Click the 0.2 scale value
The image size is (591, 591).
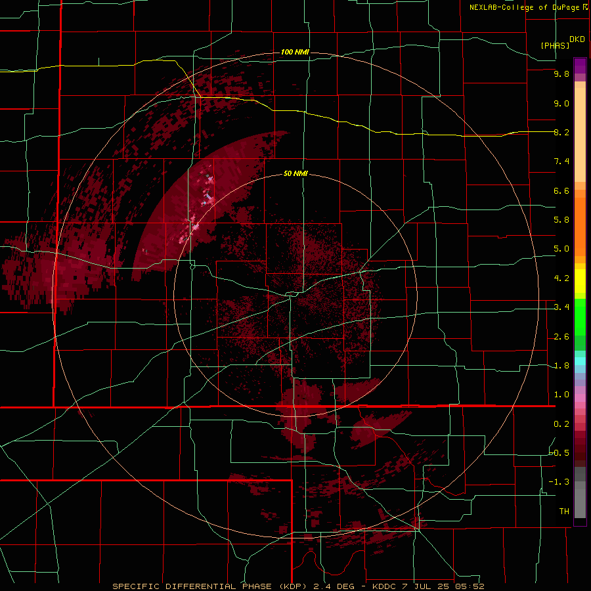pos(561,424)
